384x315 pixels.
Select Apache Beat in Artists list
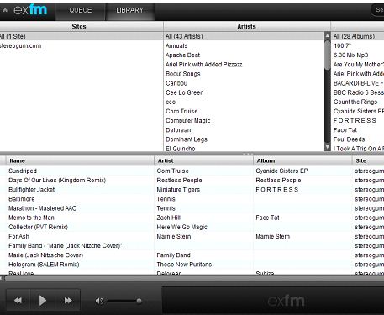pos(244,55)
